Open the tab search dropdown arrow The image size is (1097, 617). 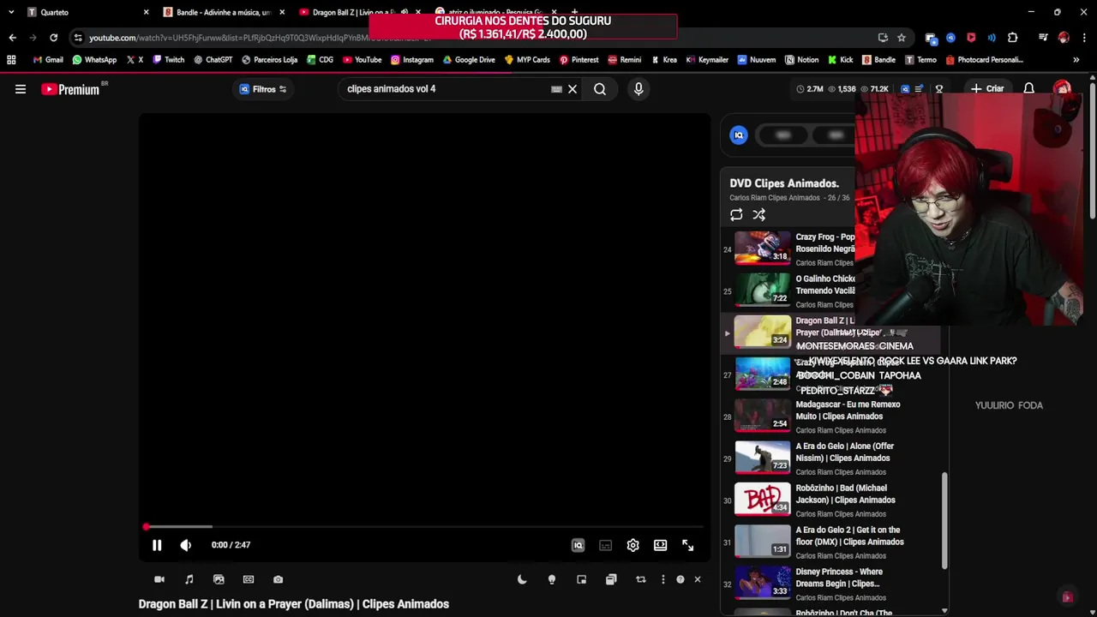pos(10,12)
